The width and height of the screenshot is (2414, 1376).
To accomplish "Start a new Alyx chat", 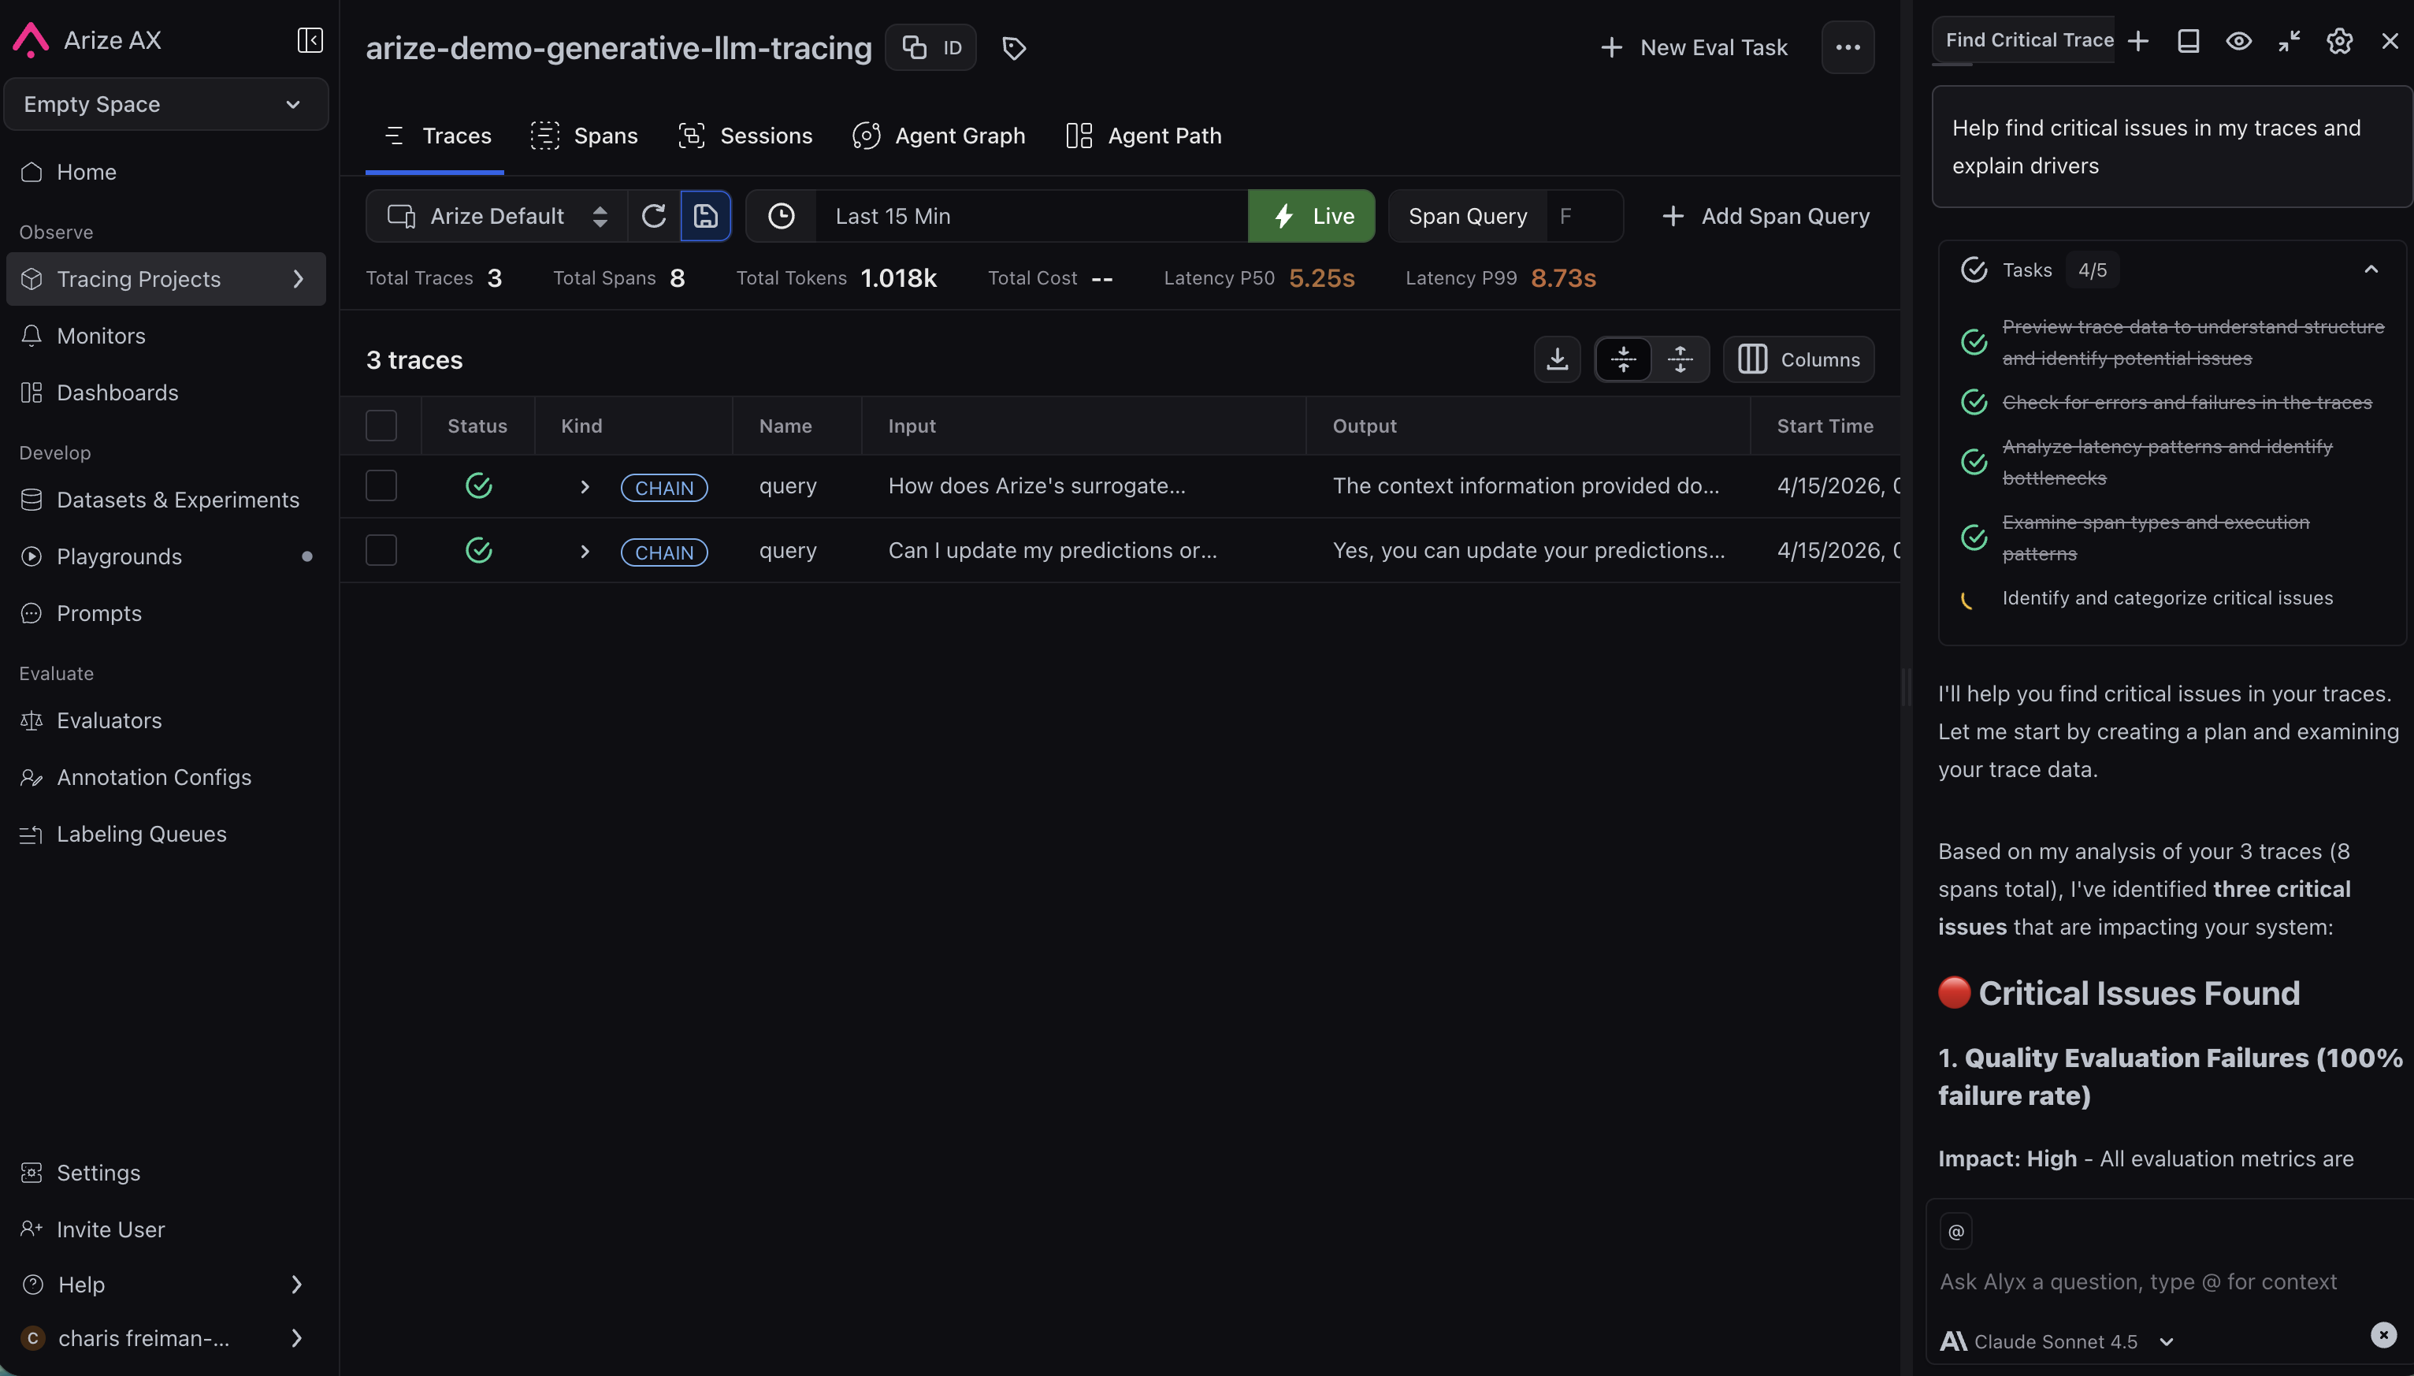I will coord(2138,41).
